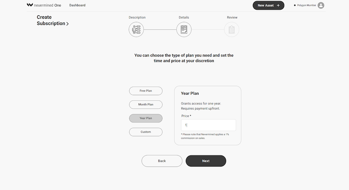Click the Polygon Mumbai network status dot
The width and height of the screenshot is (349, 190).
pyautogui.click(x=295, y=5)
